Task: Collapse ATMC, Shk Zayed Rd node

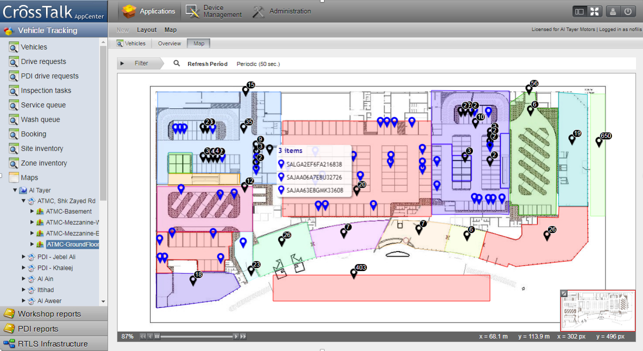Action: click(23, 201)
